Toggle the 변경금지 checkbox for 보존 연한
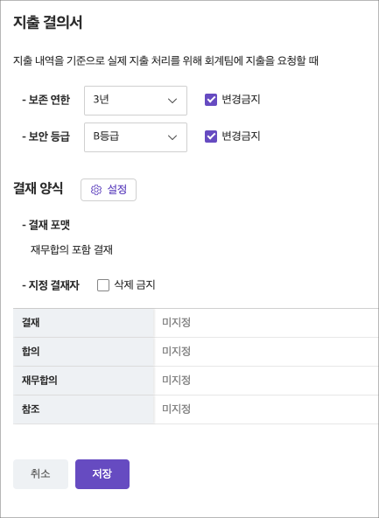The height and width of the screenshot is (518, 379). [211, 100]
